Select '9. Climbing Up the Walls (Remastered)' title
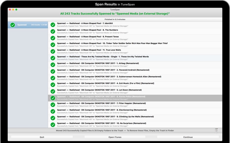Viewport: 230px width, 143px height. point(135,117)
